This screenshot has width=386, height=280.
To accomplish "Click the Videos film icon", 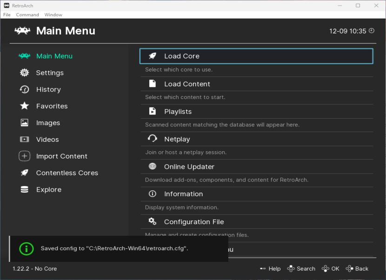I will pyautogui.click(x=24, y=140).
